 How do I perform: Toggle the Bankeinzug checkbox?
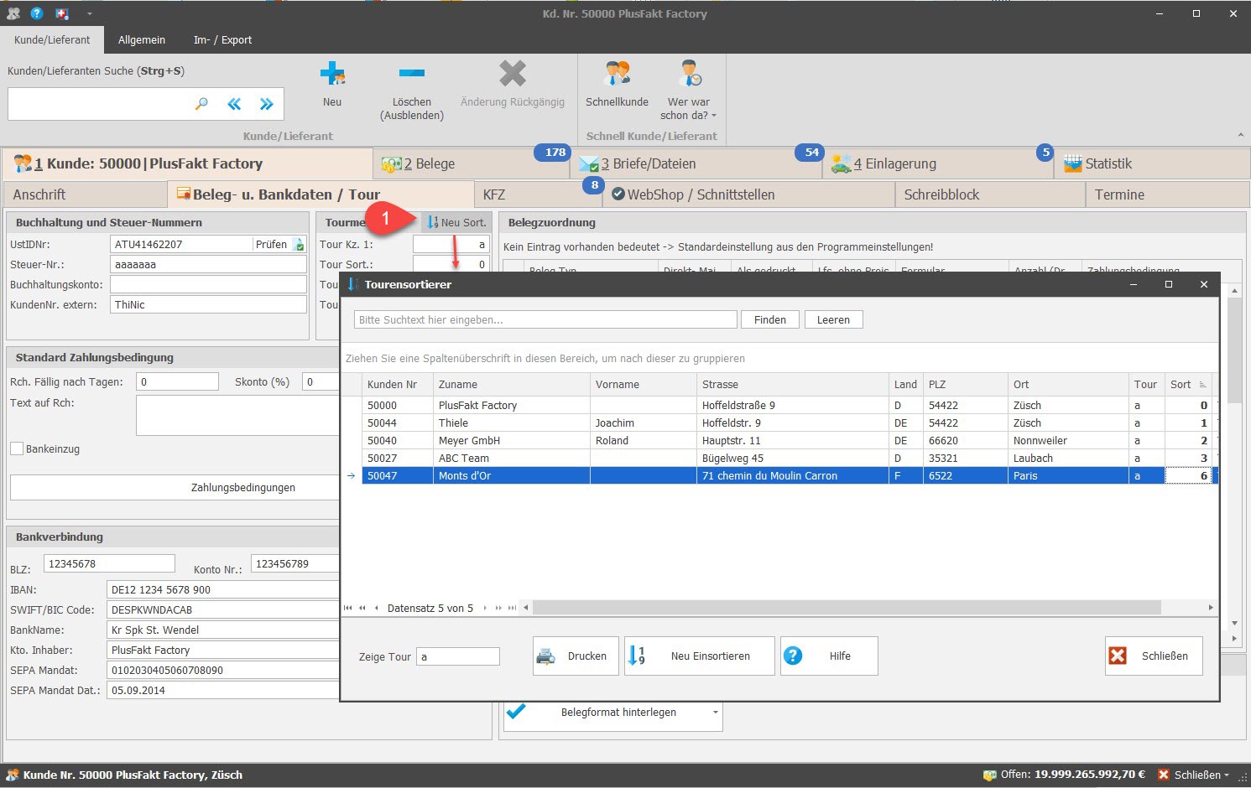tap(17, 448)
